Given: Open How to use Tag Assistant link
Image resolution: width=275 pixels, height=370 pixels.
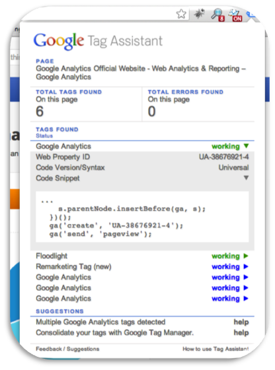Looking at the screenshot, I should coord(216,349).
